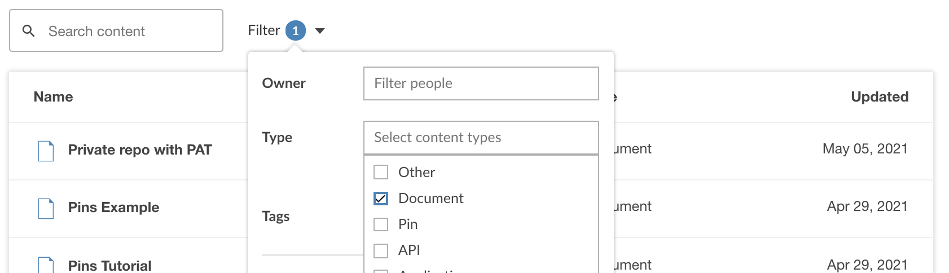949x273 pixels.
Task: Sort by the Name column header
Action: coord(53,97)
